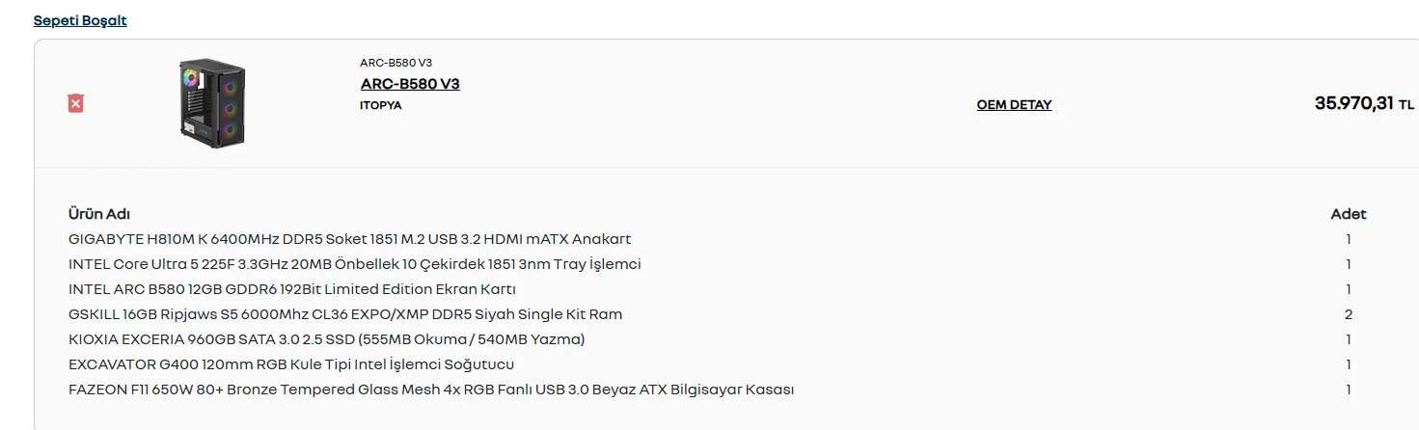
Task: Click the Adet column header
Action: click(1348, 214)
